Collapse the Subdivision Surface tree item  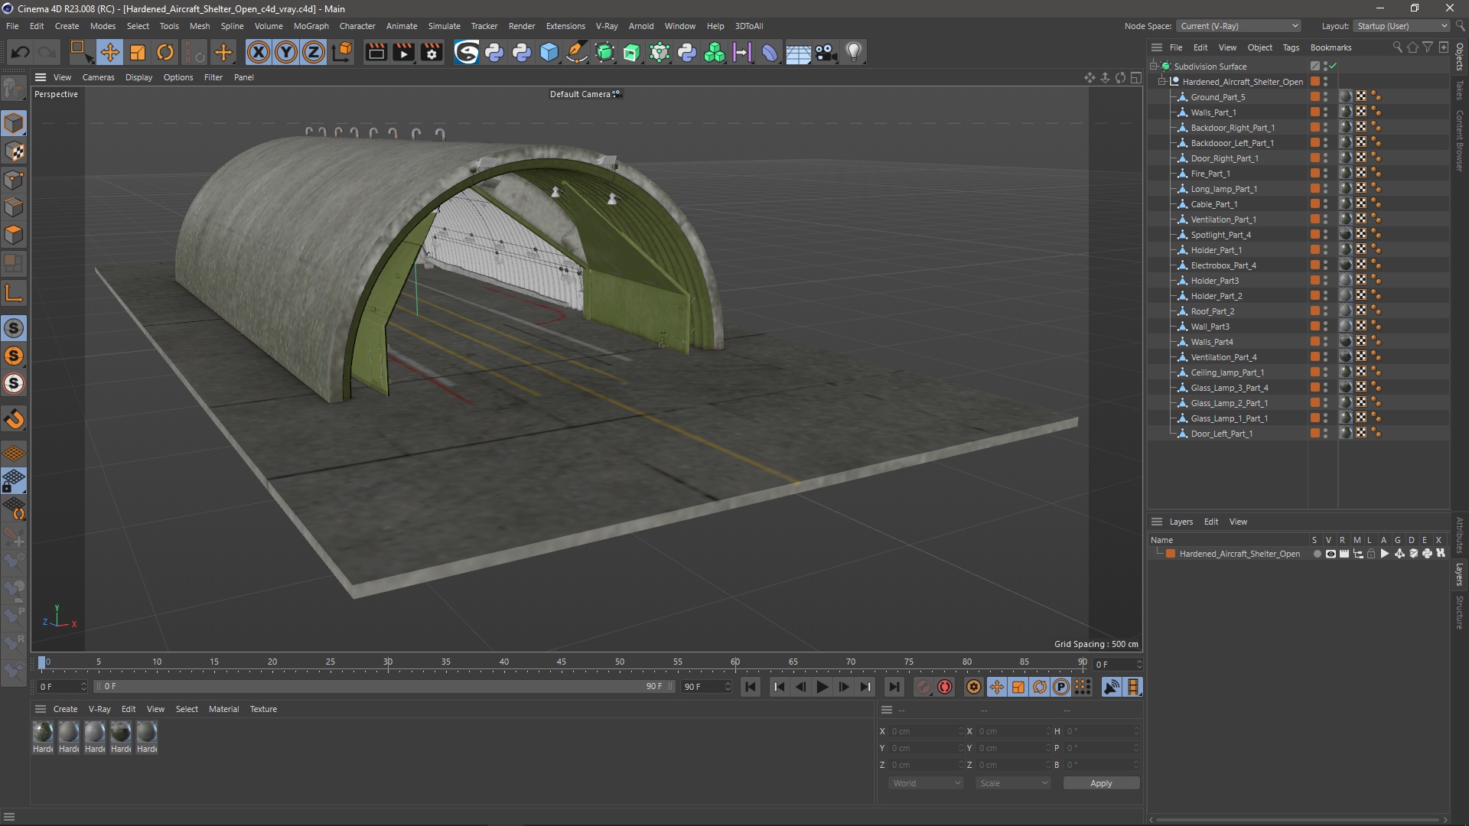click(x=1154, y=67)
